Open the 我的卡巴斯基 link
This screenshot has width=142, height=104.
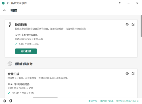pyautogui.click(x=107, y=101)
